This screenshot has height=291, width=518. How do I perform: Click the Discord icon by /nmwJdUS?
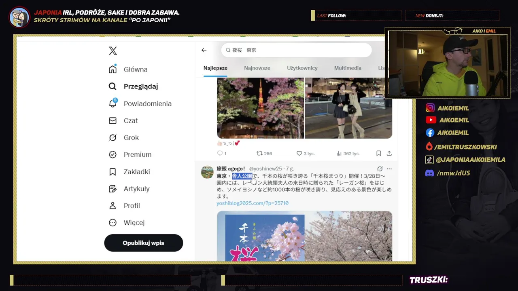429,173
